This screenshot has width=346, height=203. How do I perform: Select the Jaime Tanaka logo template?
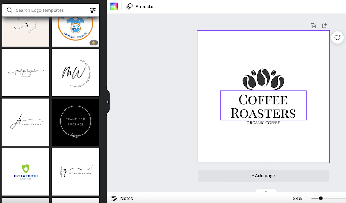point(26,122)
